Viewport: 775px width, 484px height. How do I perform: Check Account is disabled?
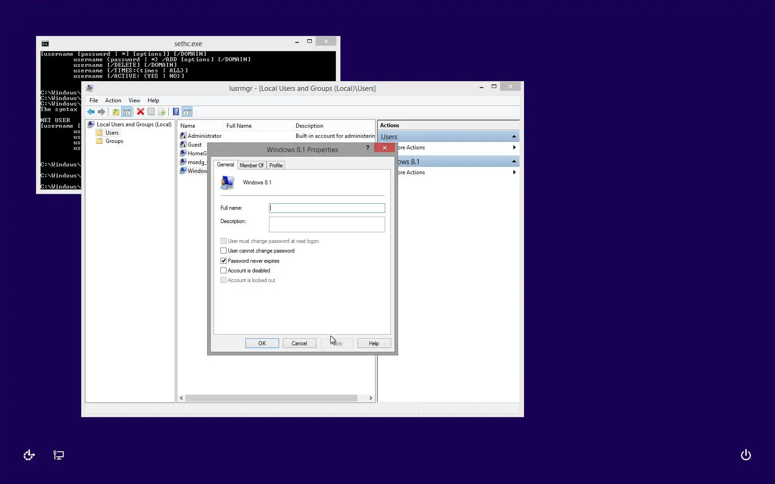click(x=224, y=271)
